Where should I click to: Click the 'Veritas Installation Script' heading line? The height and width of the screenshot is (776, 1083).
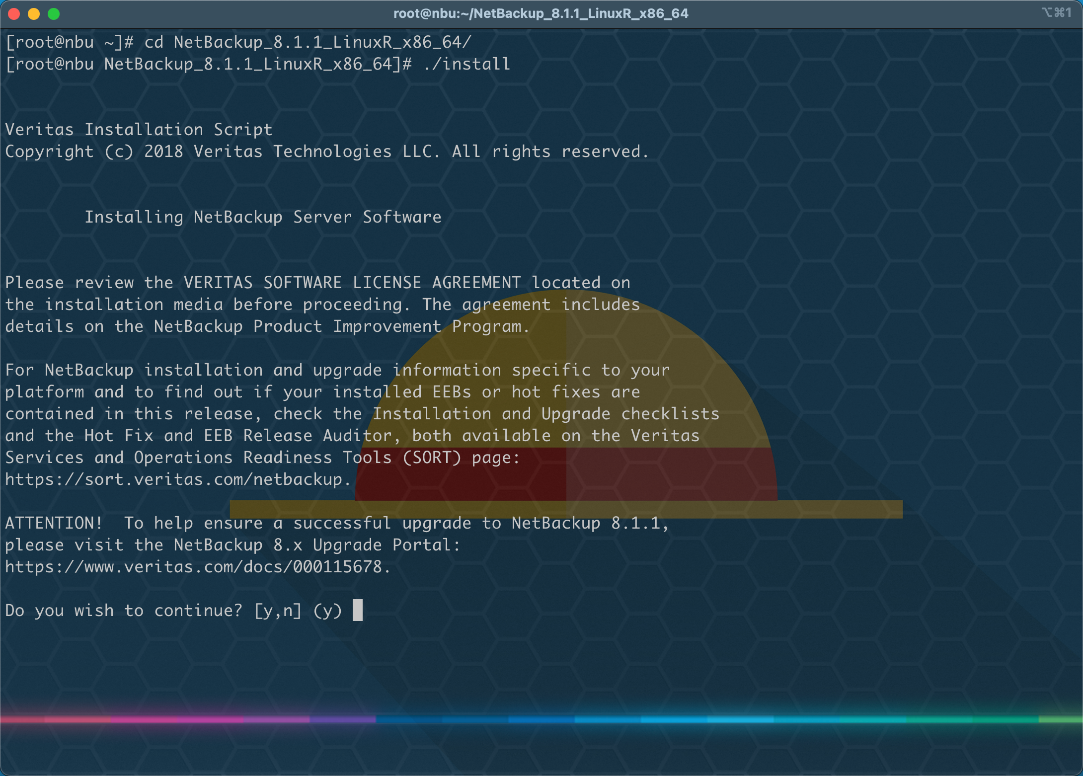(139, 130)
